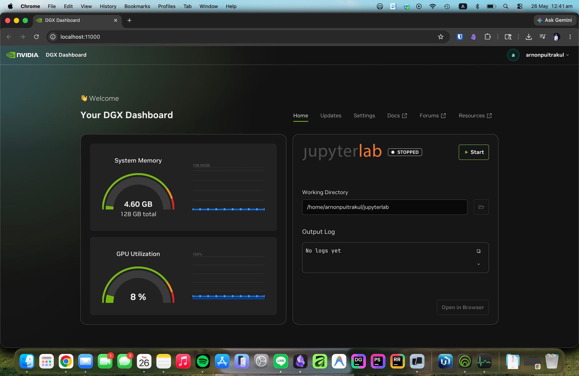Open the arnonpuitrakul account dropdown

[547, 55]
